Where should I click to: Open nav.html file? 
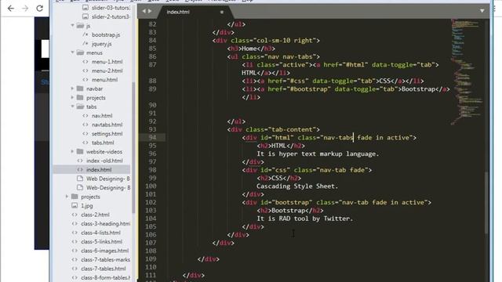point(102,116)
